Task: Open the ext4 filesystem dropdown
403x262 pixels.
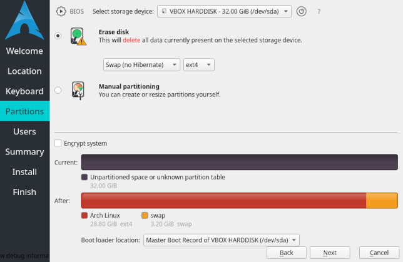Action: [x=199, y=64]
